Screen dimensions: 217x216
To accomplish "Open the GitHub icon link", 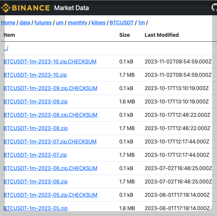I will pos(214,7).
